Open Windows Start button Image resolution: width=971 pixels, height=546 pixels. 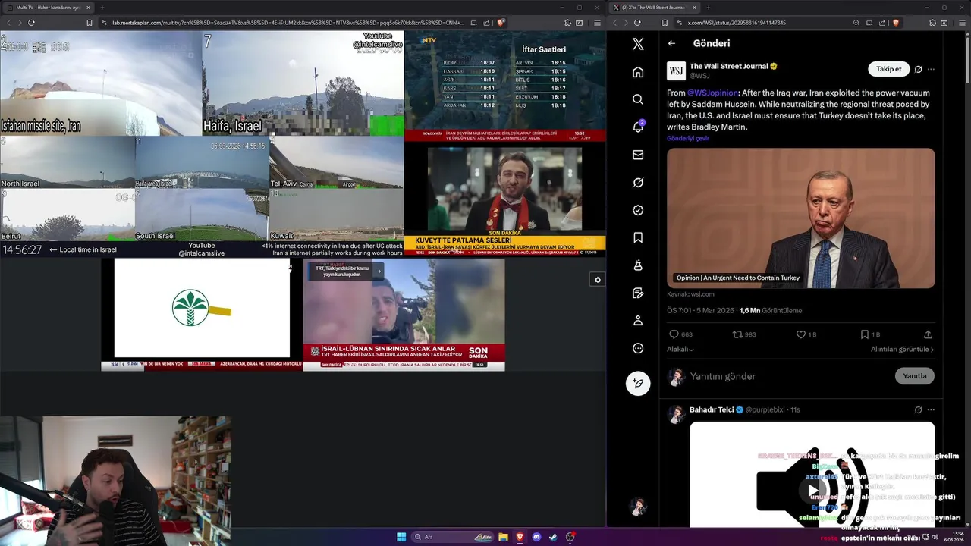point(401,537)
